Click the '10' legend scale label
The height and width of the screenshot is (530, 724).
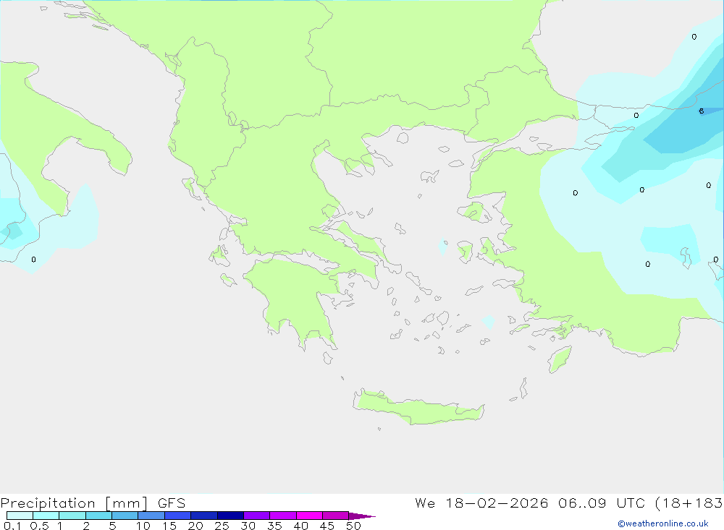(143, 526)
